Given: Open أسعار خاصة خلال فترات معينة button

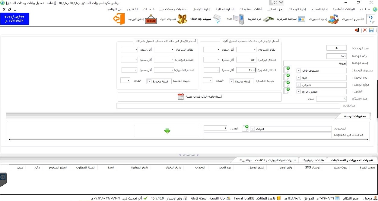Looking at the screenshot, I should [199, 97].
